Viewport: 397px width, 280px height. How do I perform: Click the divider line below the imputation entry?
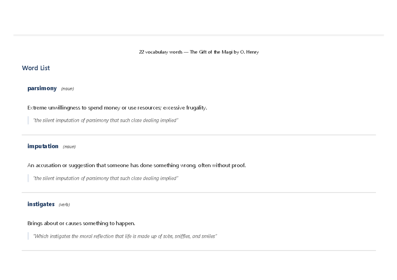point(199,192)
